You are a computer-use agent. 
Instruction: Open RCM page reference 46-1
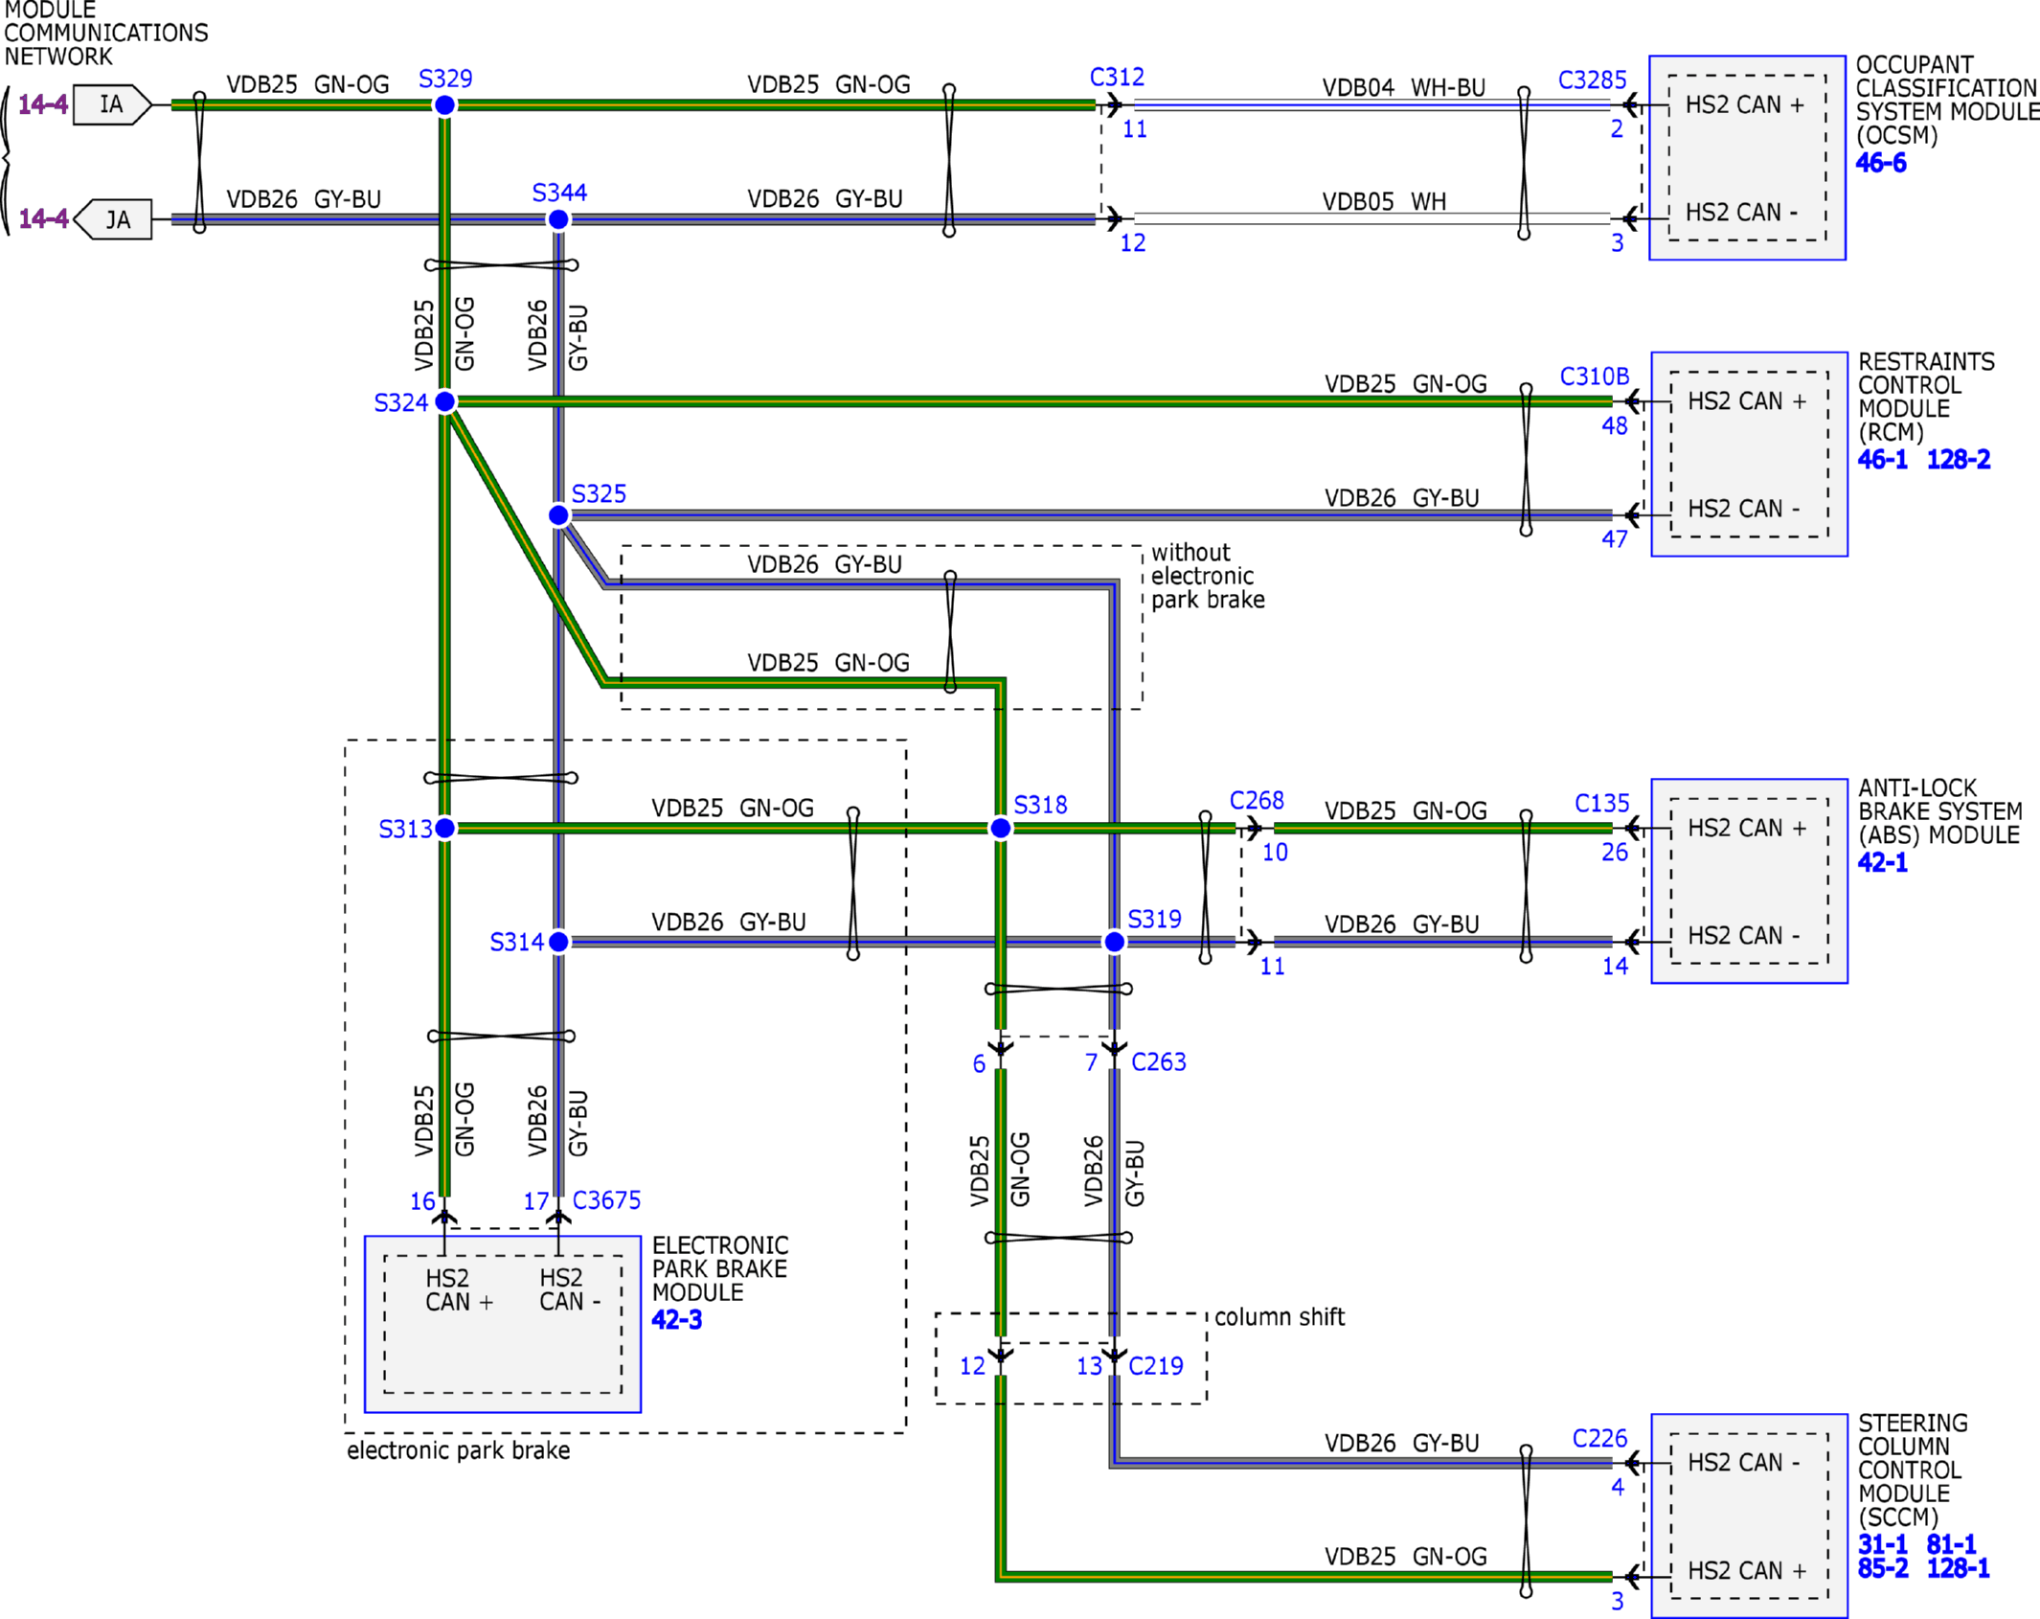(x=1882, y=460)
